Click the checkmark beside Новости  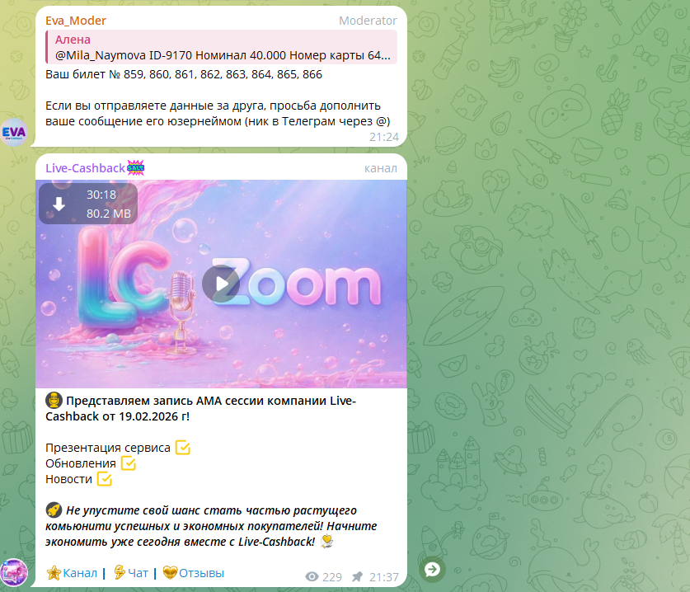click(x=105, y=478)
